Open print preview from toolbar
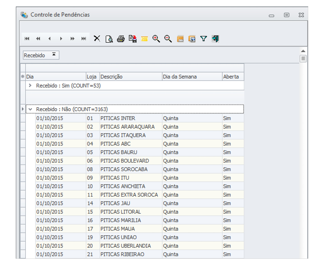The width and height of the screenshot is (324, 265). (109, 39)
